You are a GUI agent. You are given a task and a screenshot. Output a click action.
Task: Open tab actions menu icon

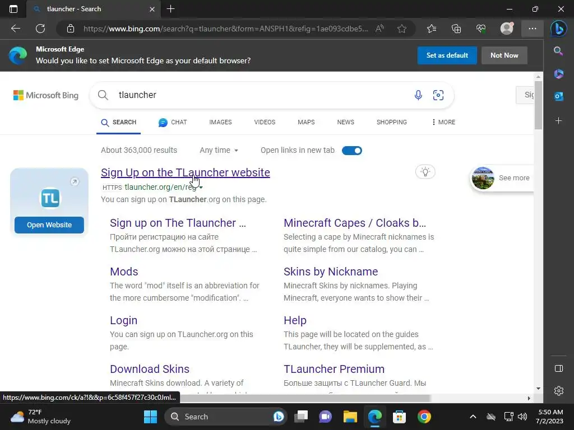click(13, 9)
